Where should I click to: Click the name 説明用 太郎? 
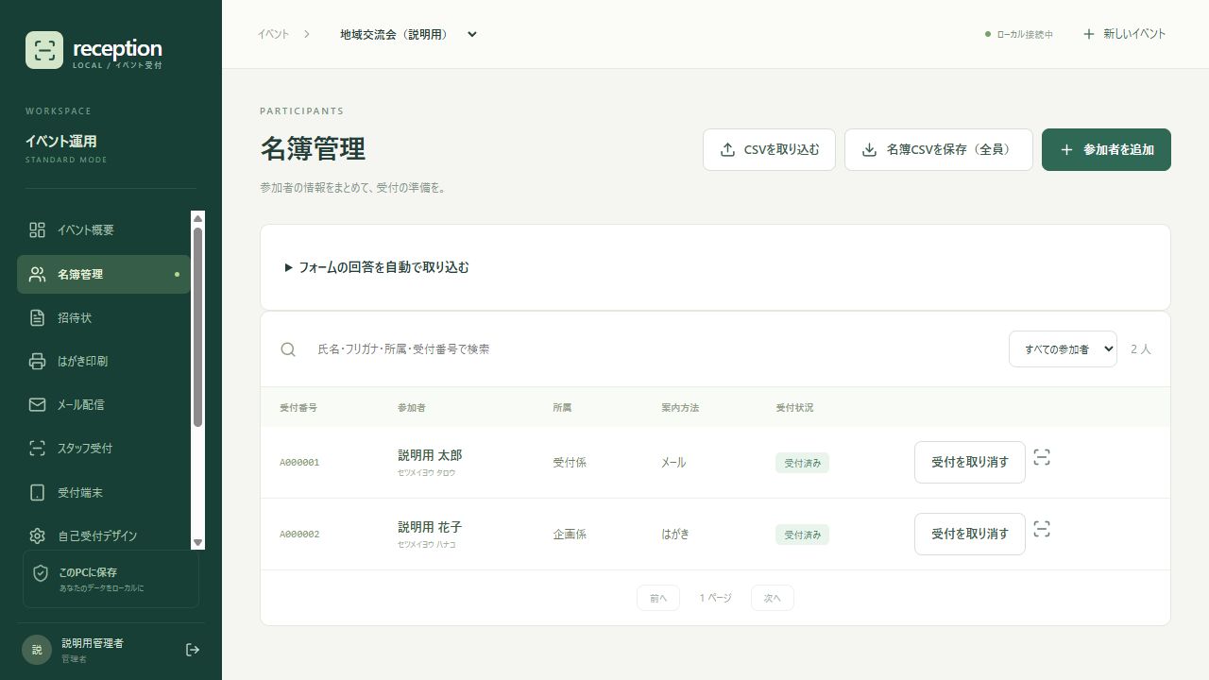[x=430, y=455]
